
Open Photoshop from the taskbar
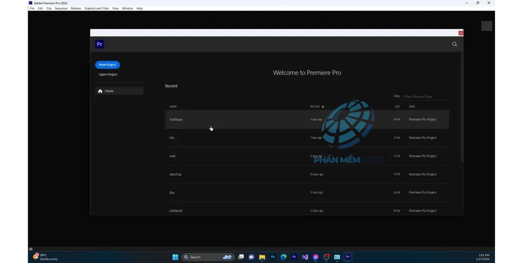tap(273, 257)
